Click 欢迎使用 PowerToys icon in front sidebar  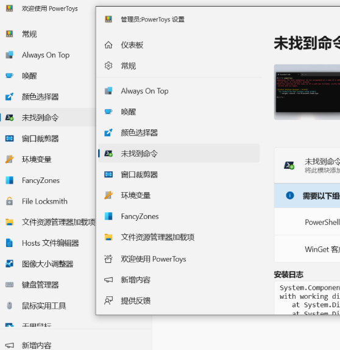pos(108,259)
